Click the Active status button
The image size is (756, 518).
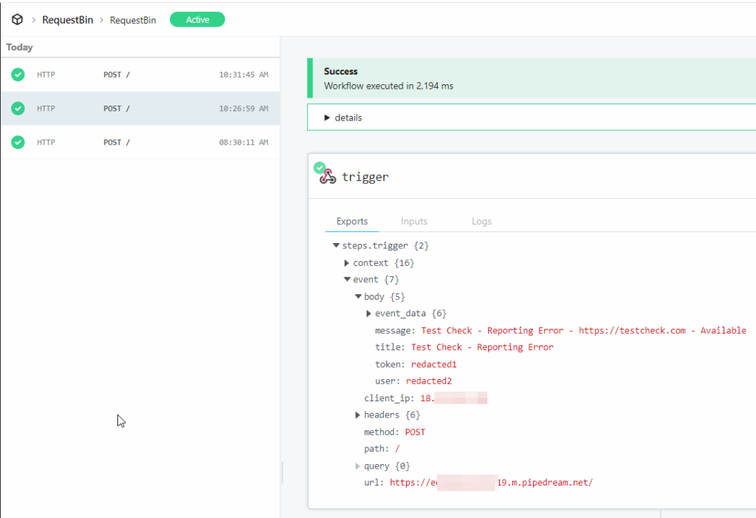[x=197, y=19]
